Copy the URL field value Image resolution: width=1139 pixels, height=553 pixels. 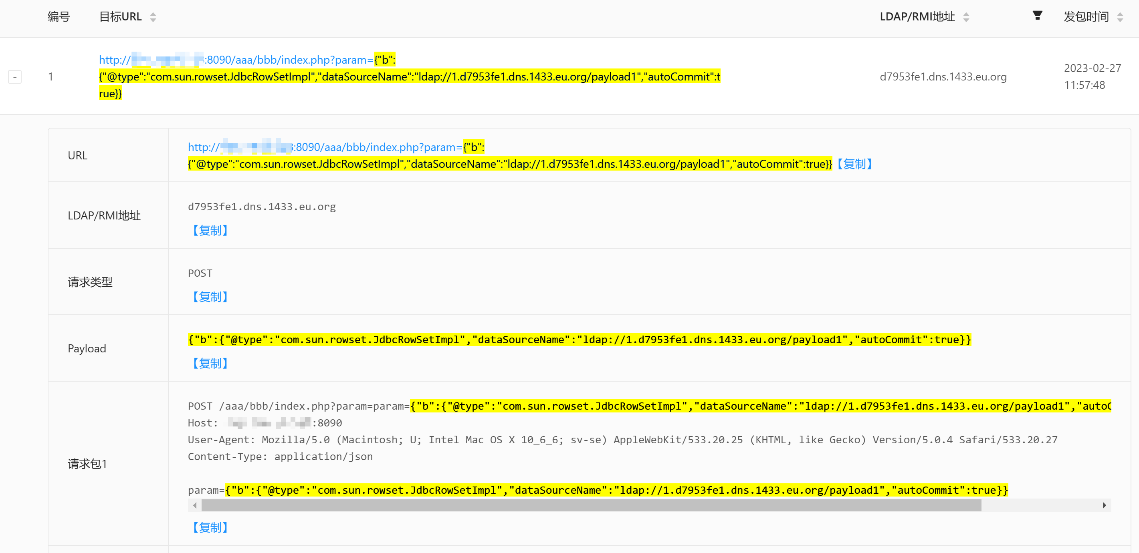(854, 164)
